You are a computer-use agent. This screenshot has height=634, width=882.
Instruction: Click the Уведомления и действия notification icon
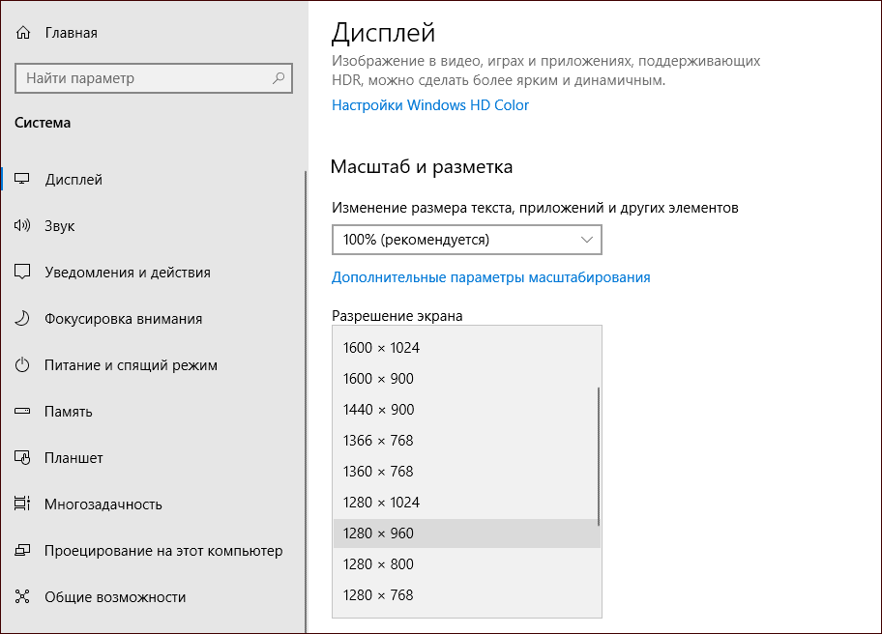pyautogui.click(x=22, y=273)
